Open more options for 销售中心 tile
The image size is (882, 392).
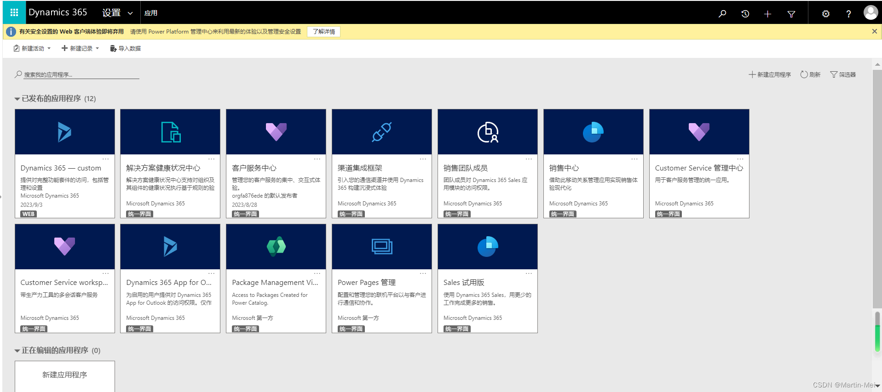634,159
